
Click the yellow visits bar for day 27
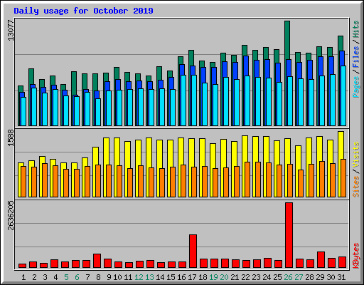pos(298,157)
